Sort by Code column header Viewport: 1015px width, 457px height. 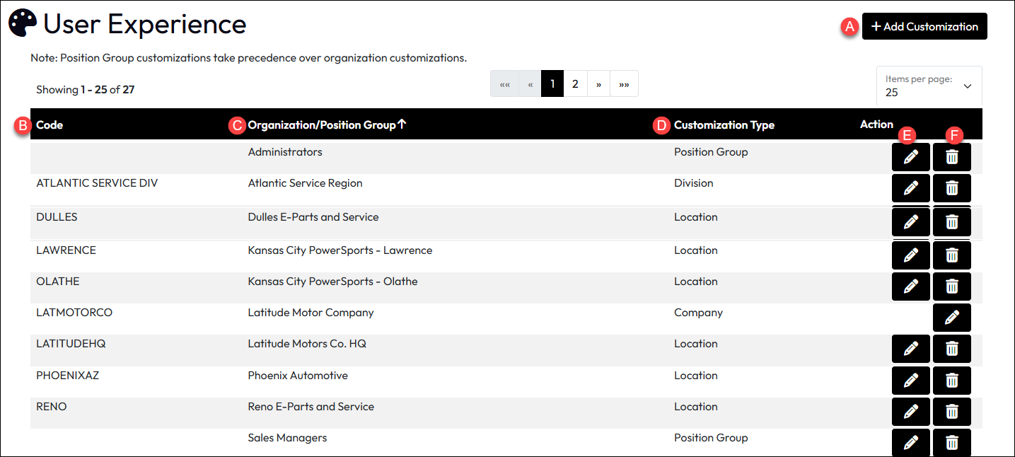point(50,125)
